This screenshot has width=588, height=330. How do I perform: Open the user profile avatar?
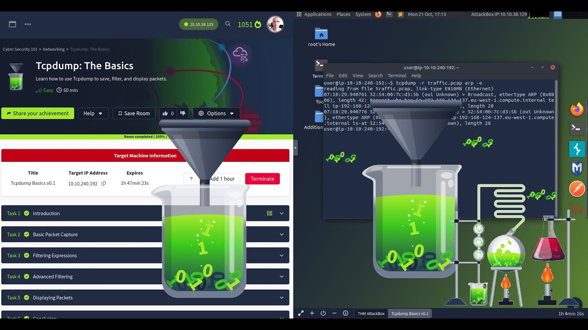(275, 24)
